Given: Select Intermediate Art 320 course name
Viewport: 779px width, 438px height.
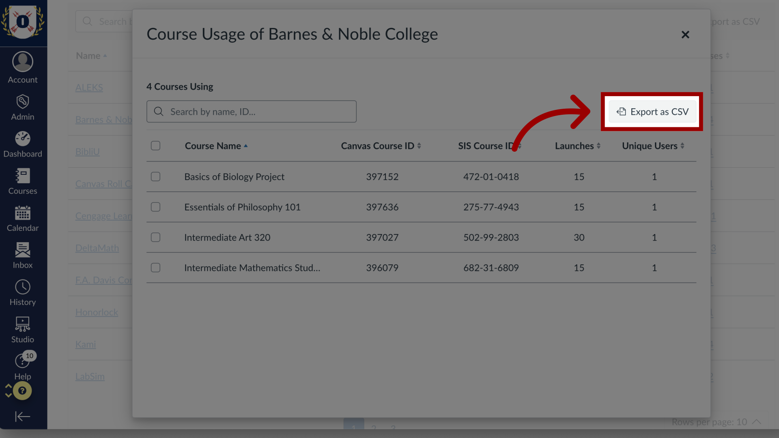Looking at the screenshot, I should 227,237.
